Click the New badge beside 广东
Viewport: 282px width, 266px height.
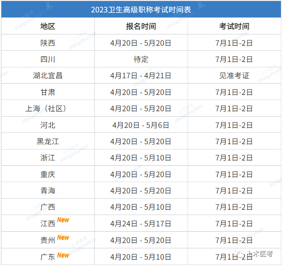[63, 255]
